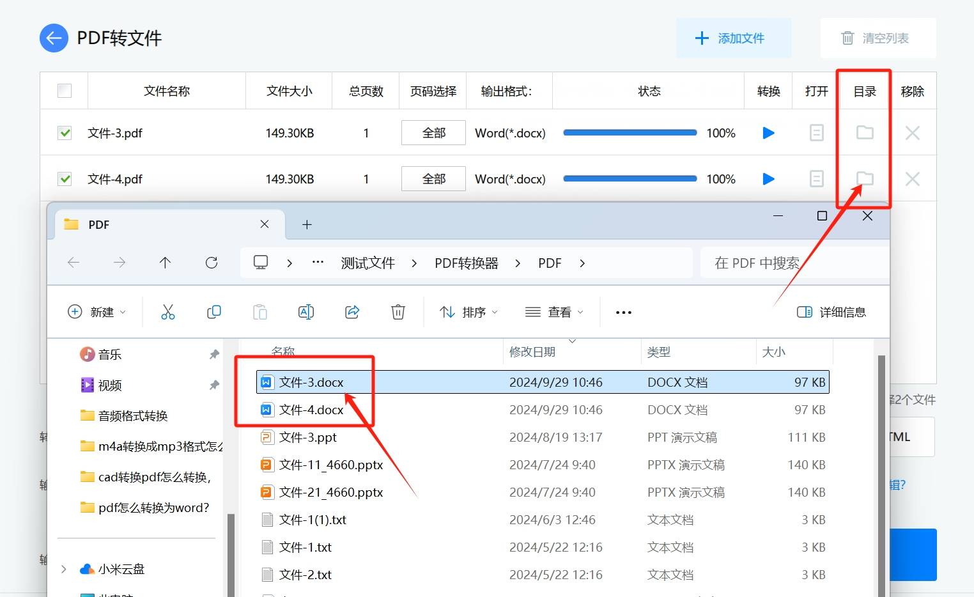Click the This PC monitor icon in address bar
The height and width of the screenshot is (597, 974).
(x=261, y=263)
